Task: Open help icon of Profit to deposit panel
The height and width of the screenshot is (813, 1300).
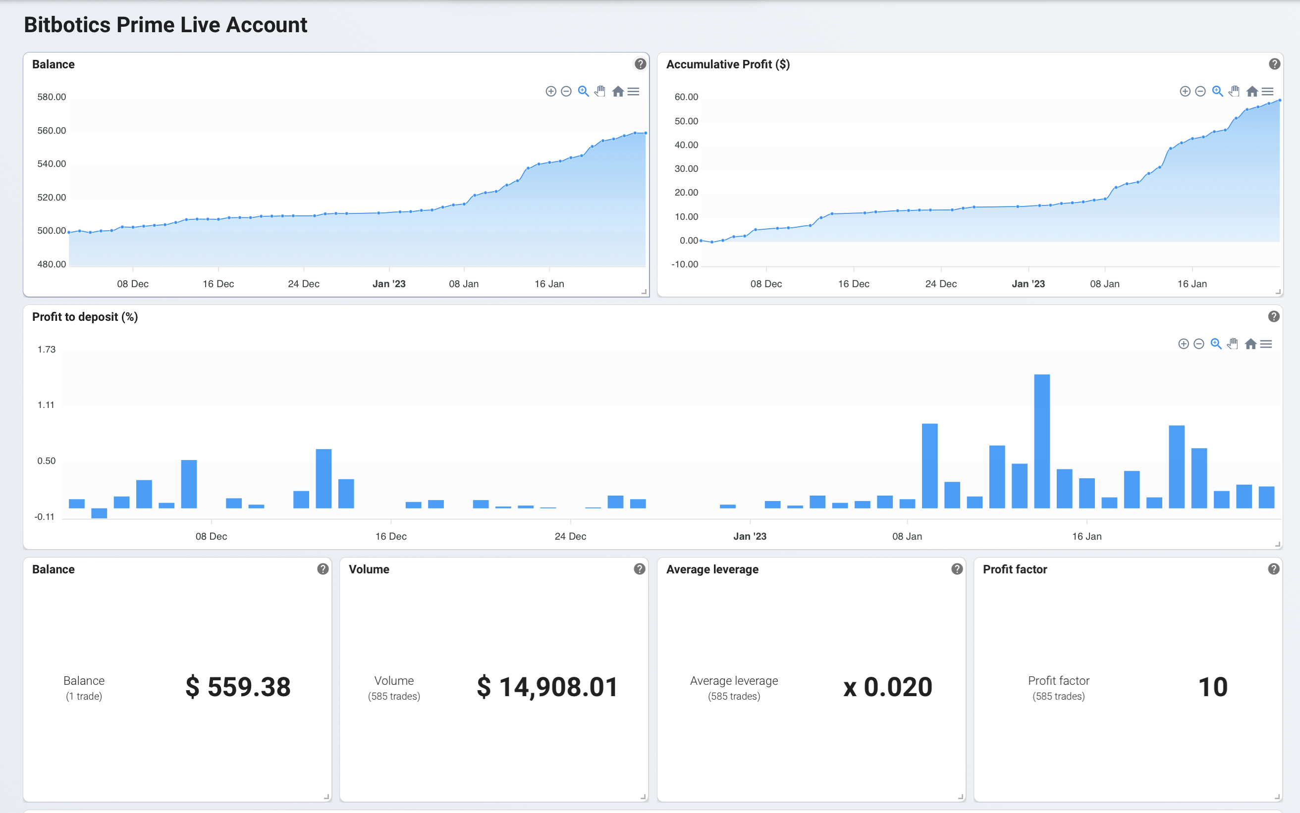Action: pyautogui.click(x=1274, y=317)
